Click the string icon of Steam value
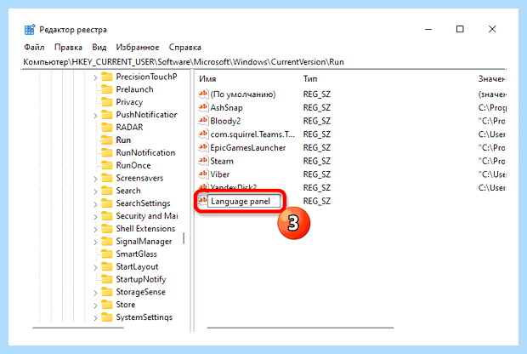Viewport: 527px width, 354px height. tap(203, 161)
